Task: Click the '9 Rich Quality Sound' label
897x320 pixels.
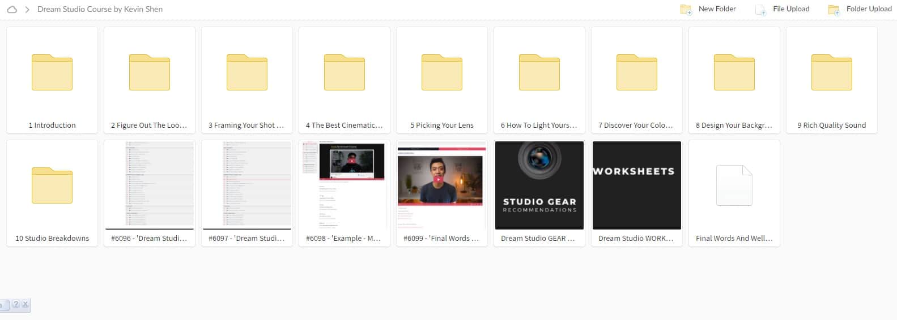Action: [832, 126]
